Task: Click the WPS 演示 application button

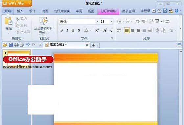Action: [14, 3]
